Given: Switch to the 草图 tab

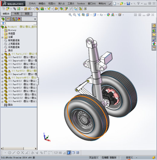Looking at the screenshot, I should [27, 14].
